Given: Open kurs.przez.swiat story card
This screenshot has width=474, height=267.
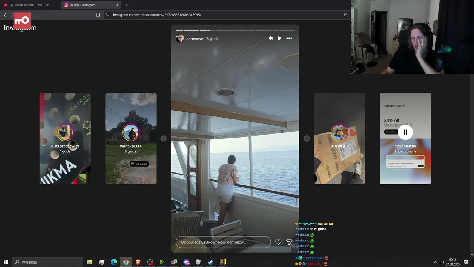Looking at the screenshot, I should tap(65, 138).
